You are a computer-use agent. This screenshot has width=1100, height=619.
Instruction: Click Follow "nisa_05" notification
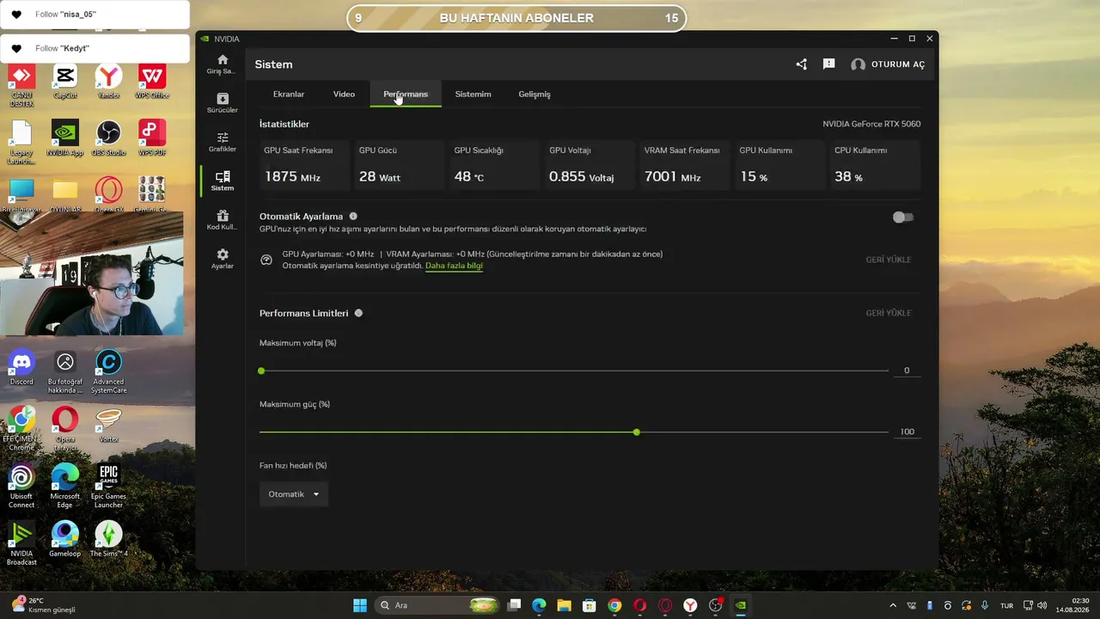pyautogui.click(x=95, y=15)
